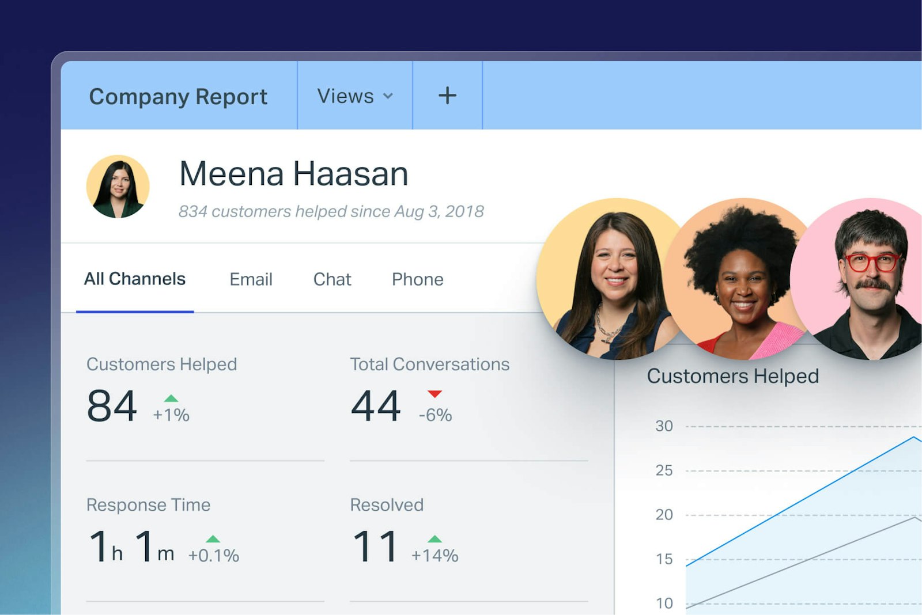Click green up arrow above +1%
This screenshot has width=922, height=615.
click(171, 398)
